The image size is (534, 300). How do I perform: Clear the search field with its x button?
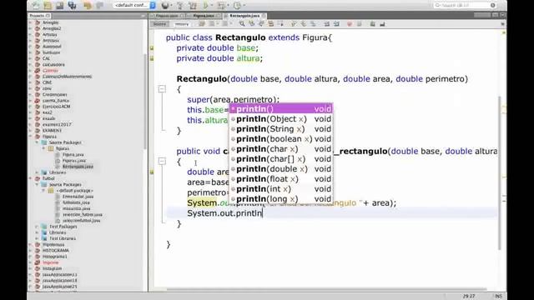pos(493,6)
